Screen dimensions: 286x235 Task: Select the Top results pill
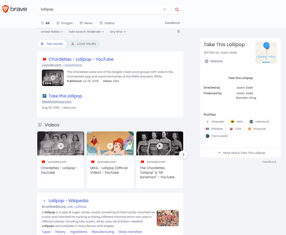[x=52, y=44]
